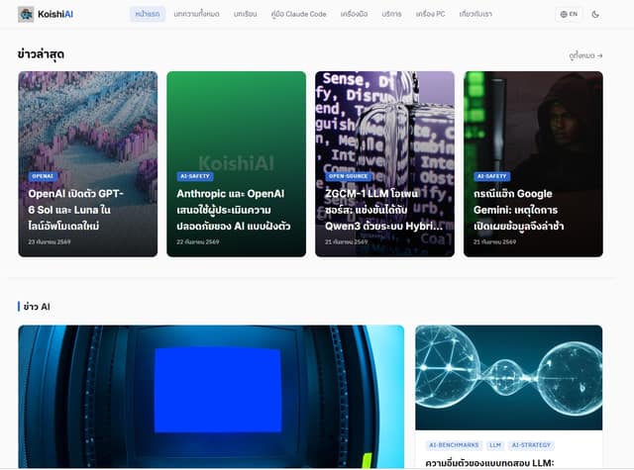The width and height of the screenshot is (634, 470).
Task: Open the บทความทั้งหมด menu item
Action: click(196, 14)
